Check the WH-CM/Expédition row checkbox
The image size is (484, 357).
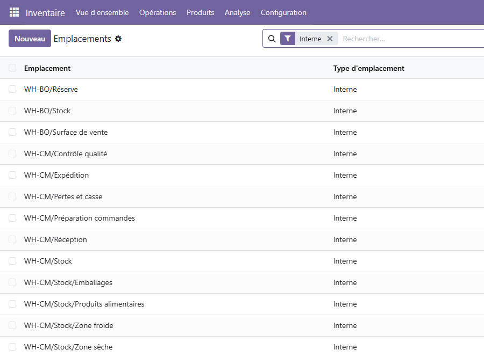pos(12,175)
